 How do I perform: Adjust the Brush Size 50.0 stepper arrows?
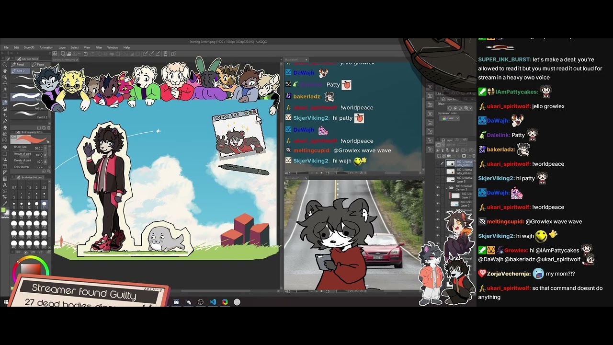[42, 149]
